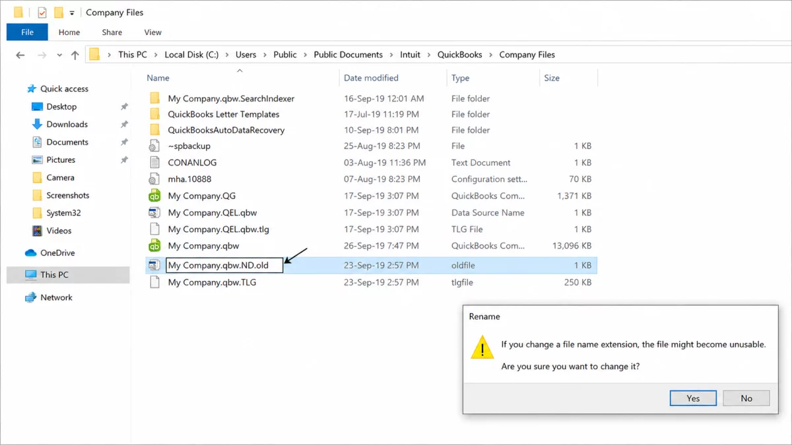Sort by the Type column header
Viewport: 792px width, 445px height.
[x=460, y=78]
